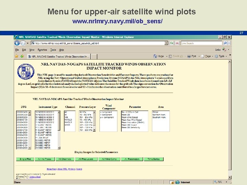Click the All Channels button
The height and width of the screenshot is (185, 247).
point(65,159)
